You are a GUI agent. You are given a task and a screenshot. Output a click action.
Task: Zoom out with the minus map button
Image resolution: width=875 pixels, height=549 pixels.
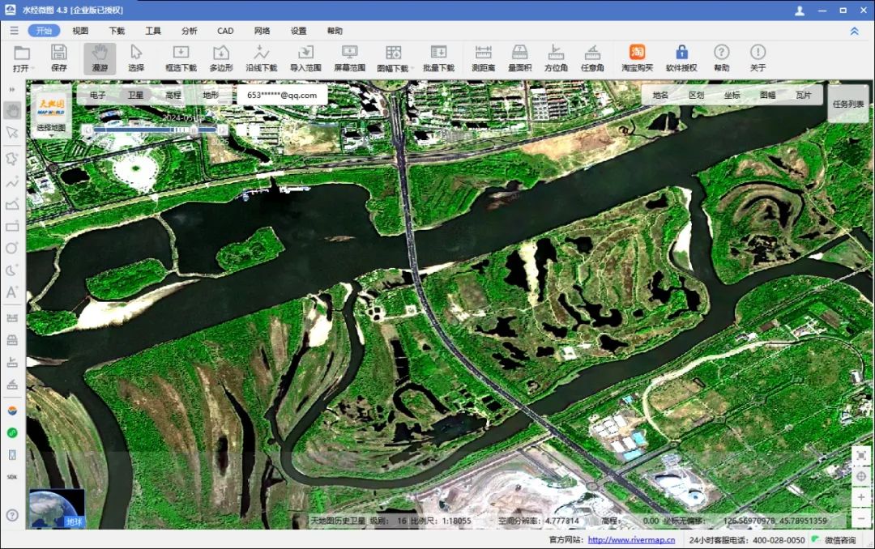tap(861, 517)
